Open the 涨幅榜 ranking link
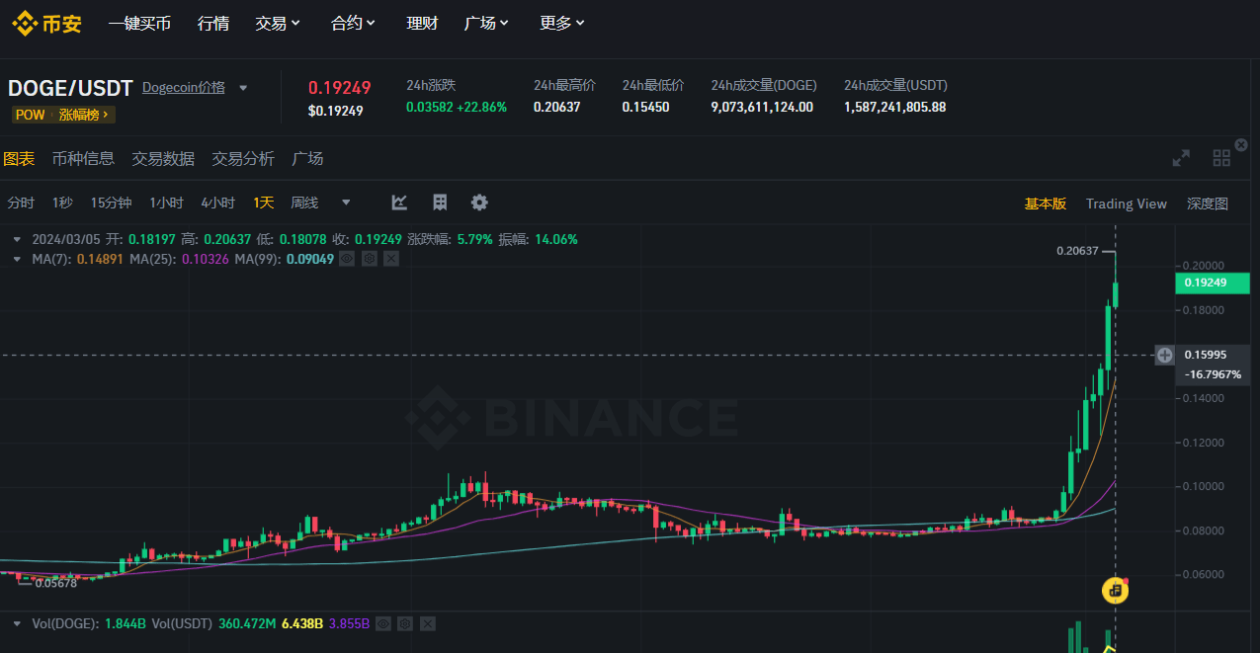The image size is (1260, 653). (86, 115)
